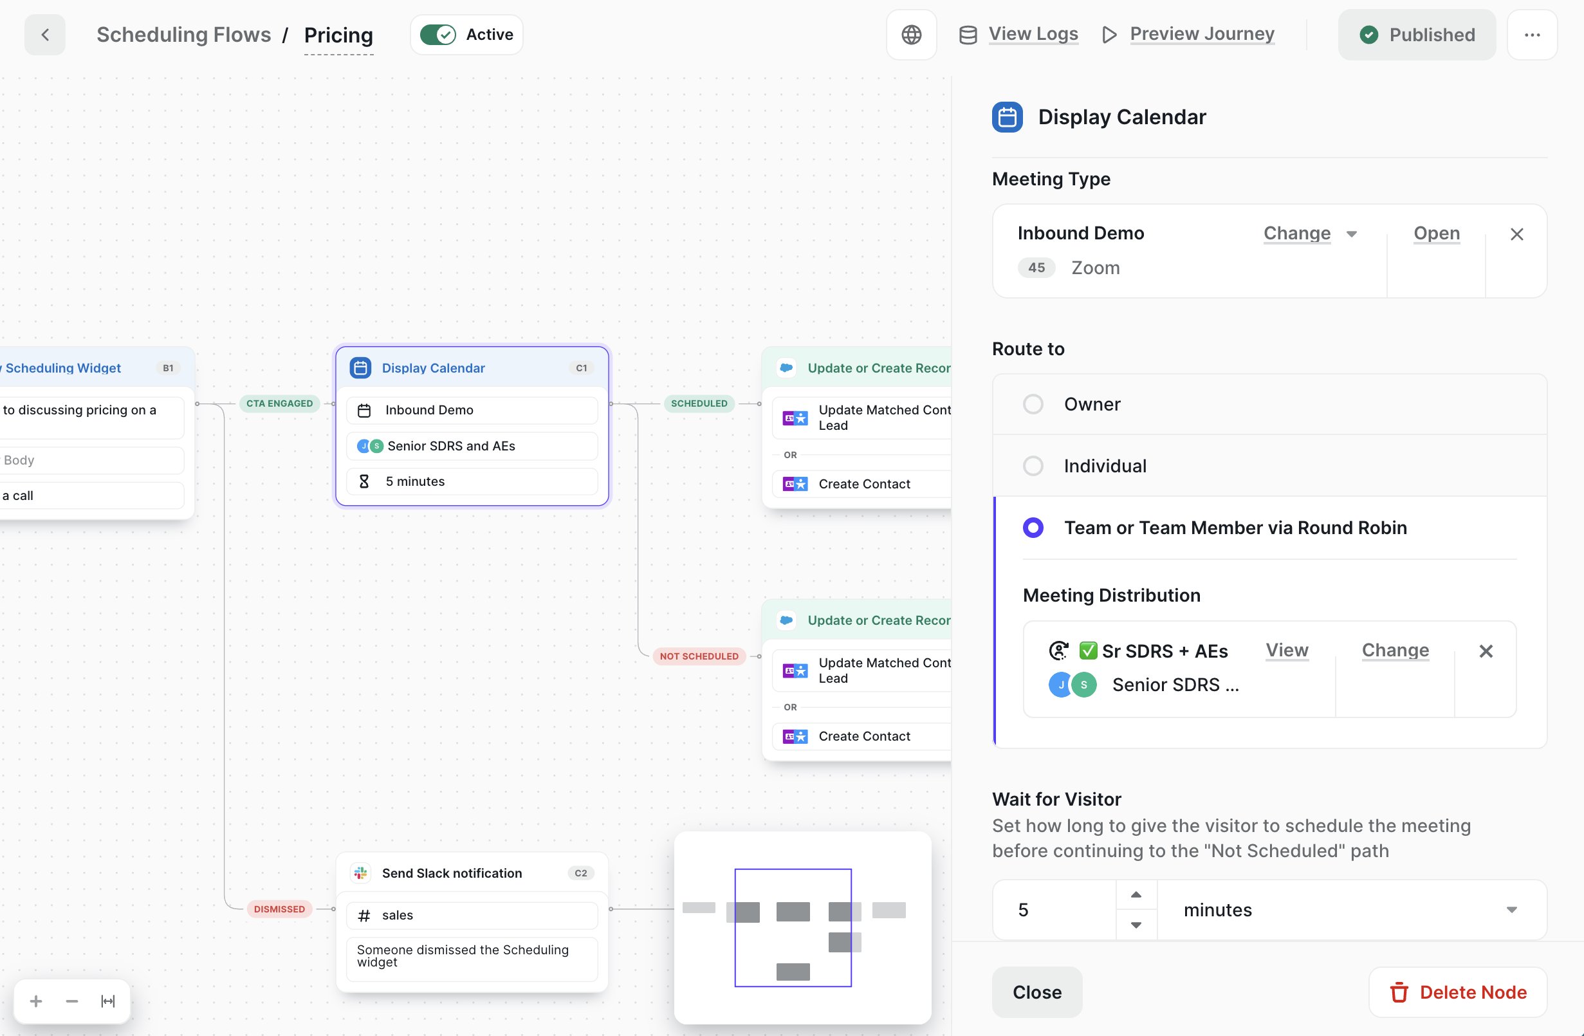Viewport: 1584px width, 1036px height.
Task: Click contact card icon next to lower Create Contact
Action: click(795, 736)
